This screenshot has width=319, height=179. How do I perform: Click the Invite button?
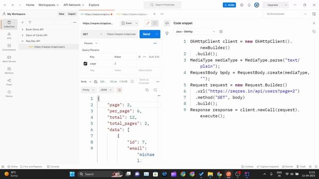click(229, 5)
